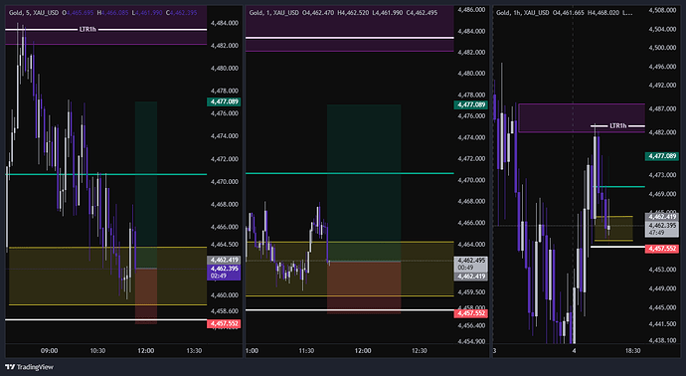
Task: Click the 4,462.395 countdown label in 1h chart
Action: click(x=662, y=229)
